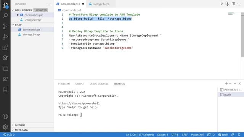Viewport: 244px width, 137px height.
Task: Select the PowerShell Integrated terminal entry
Action: [x=231, y=90]
